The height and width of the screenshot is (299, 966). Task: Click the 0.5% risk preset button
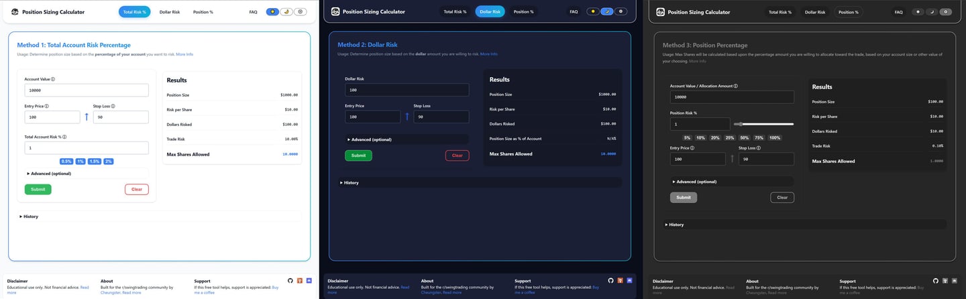click(x=66, y=162)
